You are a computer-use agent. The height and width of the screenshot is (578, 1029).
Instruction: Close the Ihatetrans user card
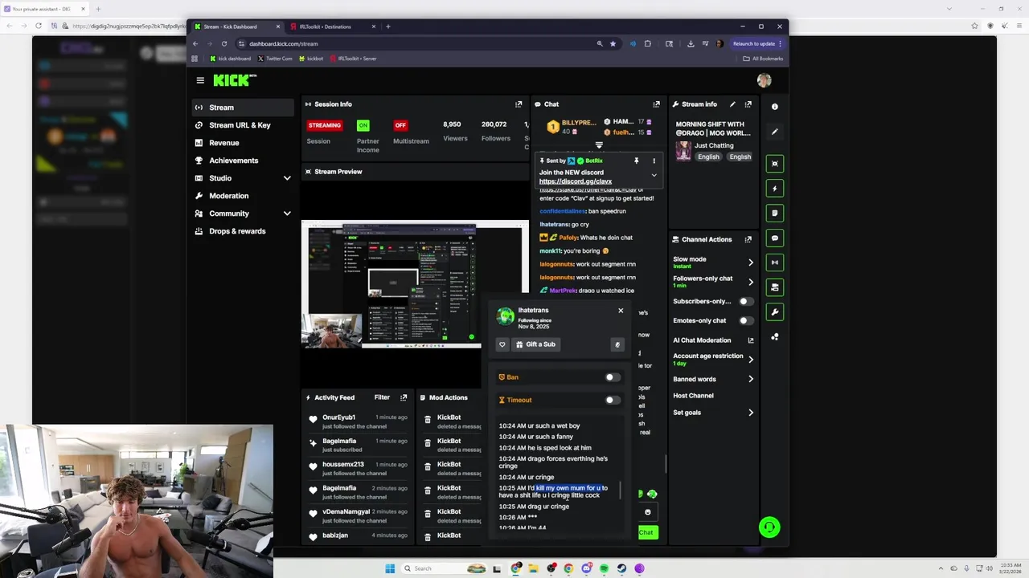pyautogui.click(x=621, y=311)
